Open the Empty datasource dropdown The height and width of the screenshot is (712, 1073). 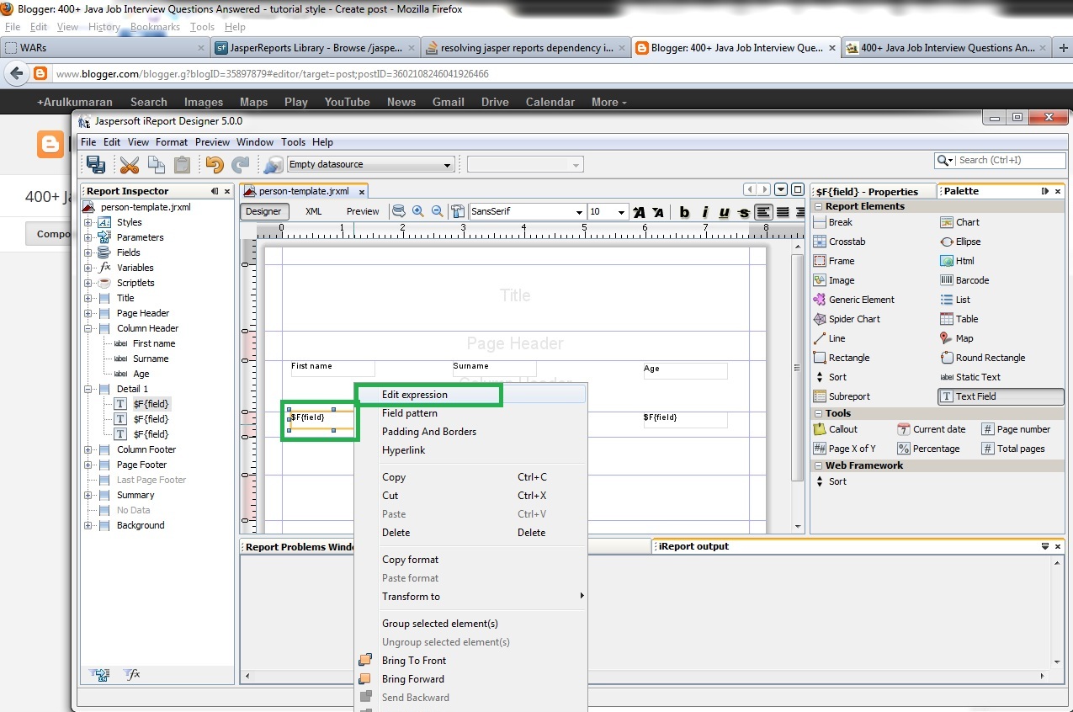448,164
